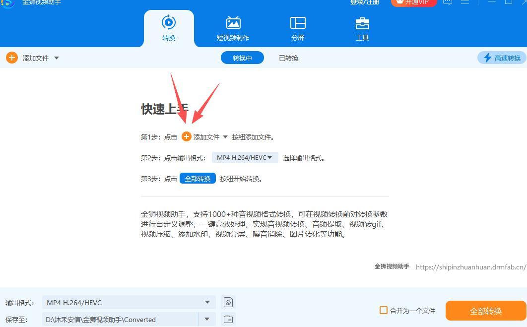Open the 短视频制作 tab
527x327 pixels.
233,28
